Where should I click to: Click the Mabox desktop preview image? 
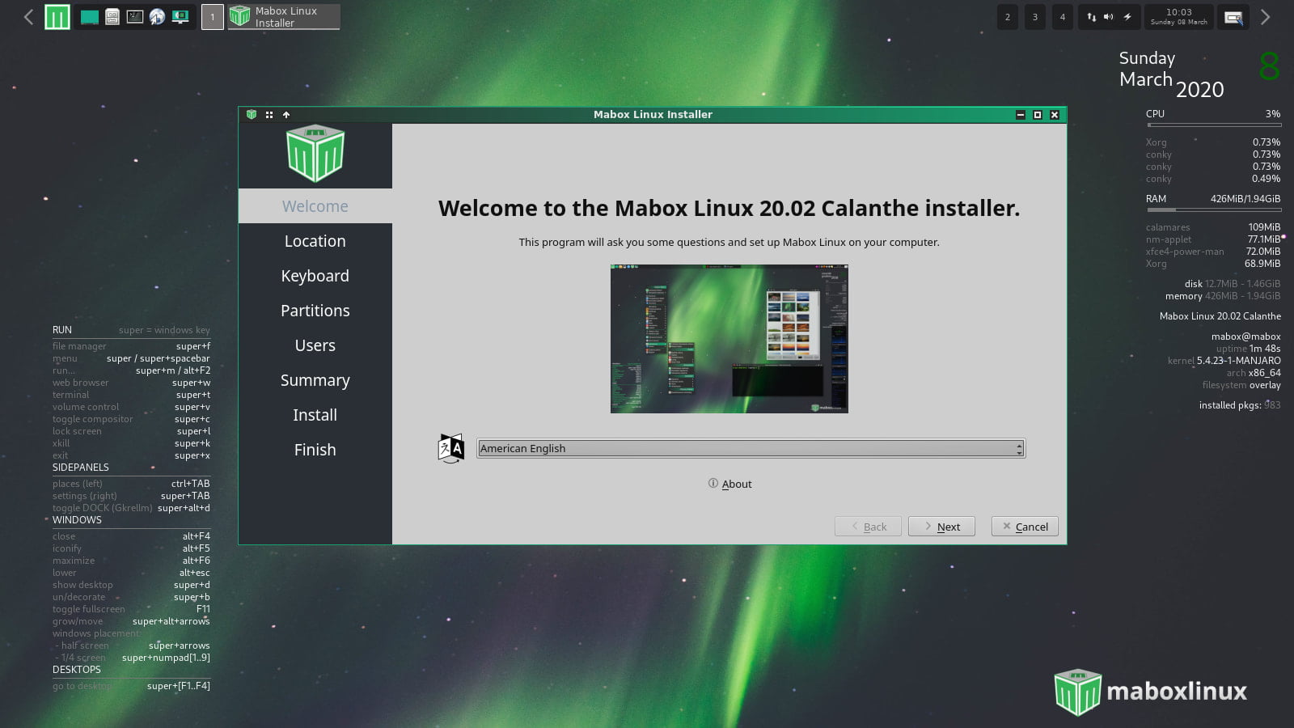729,338
